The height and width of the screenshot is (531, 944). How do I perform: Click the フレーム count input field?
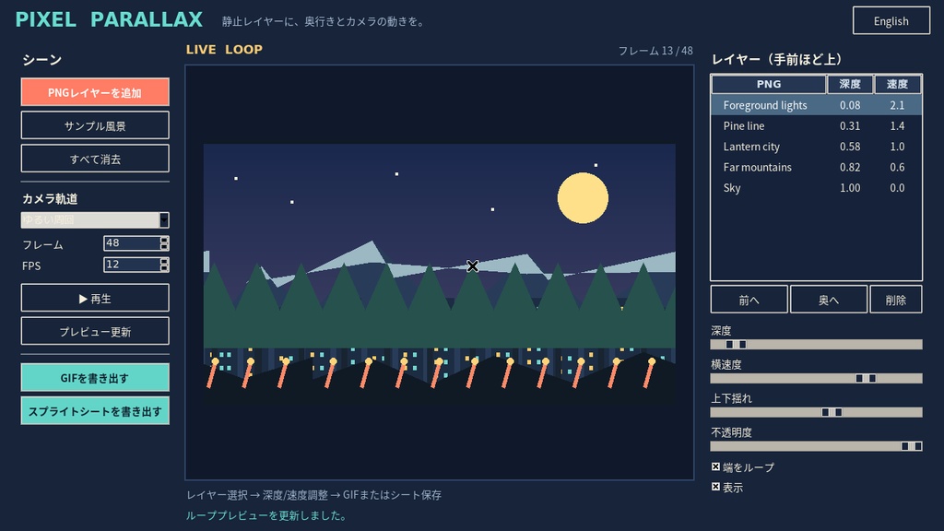coord(131,243)
